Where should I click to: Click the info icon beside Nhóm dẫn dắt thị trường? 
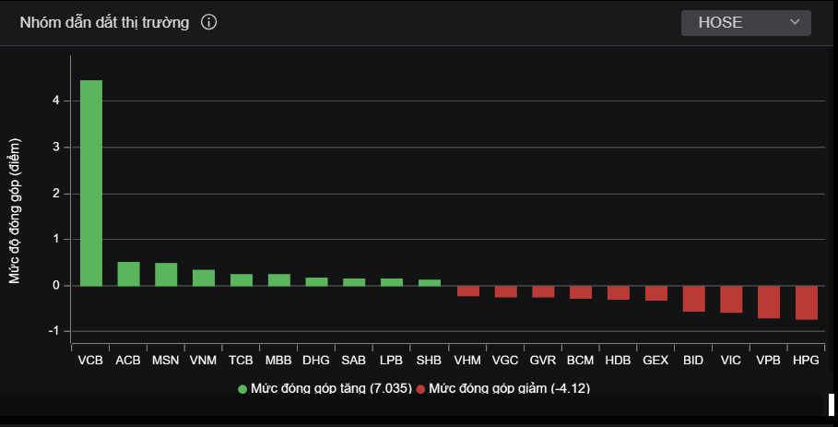pos(208,23)
